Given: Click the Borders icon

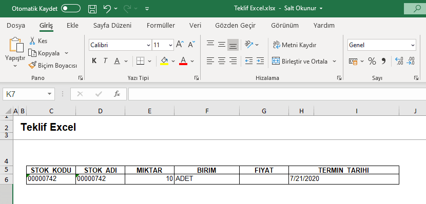Looking at the screenshot, I should point(140,61).
